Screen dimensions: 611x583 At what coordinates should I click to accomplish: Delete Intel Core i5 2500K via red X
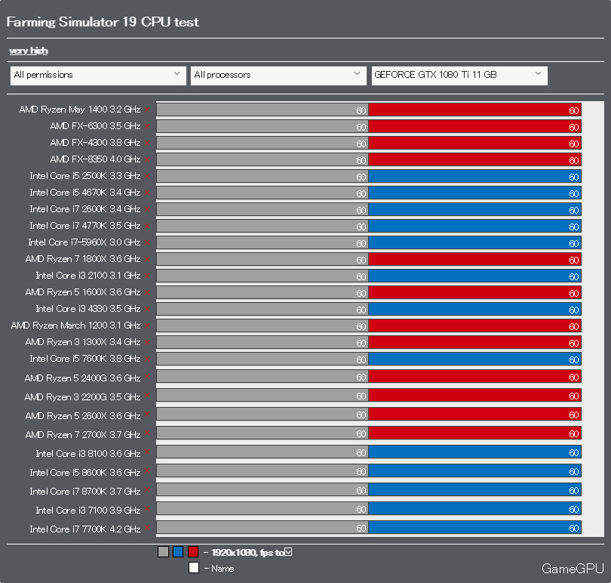[x=147, y=175]
